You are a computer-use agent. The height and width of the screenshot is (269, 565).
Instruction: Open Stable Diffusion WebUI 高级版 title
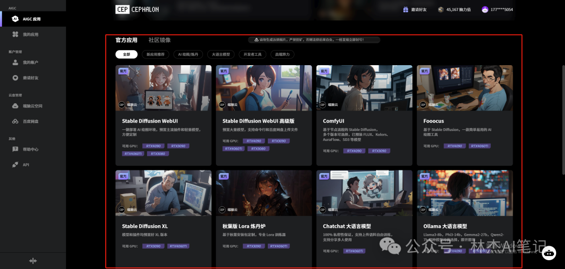[x=258, y=121]
